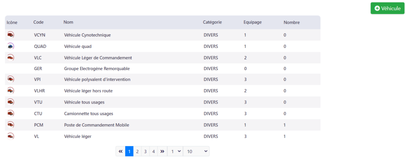Click the VTU vehicle icon
The width and height of the screenshot is (406, 161).
[10, 102]
